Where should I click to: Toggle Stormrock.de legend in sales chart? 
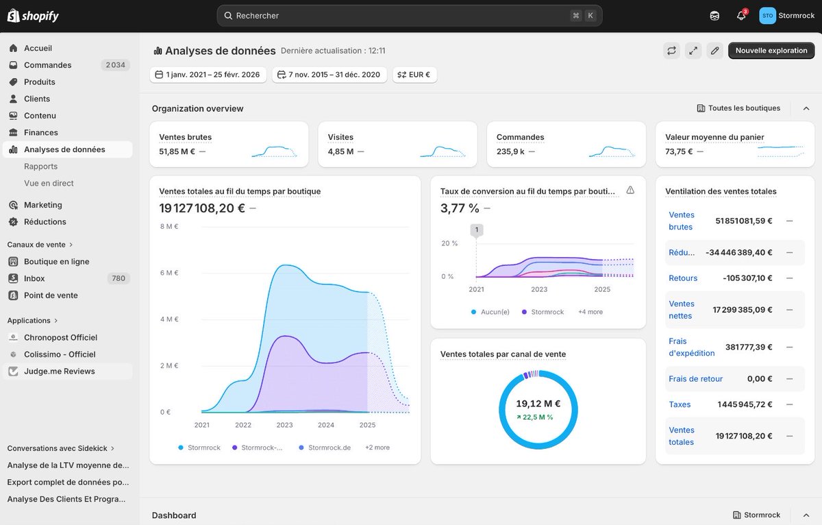tap(325, 448)
